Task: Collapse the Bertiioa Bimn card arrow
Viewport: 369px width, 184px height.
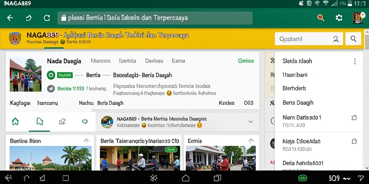Action: click(86, 141)
